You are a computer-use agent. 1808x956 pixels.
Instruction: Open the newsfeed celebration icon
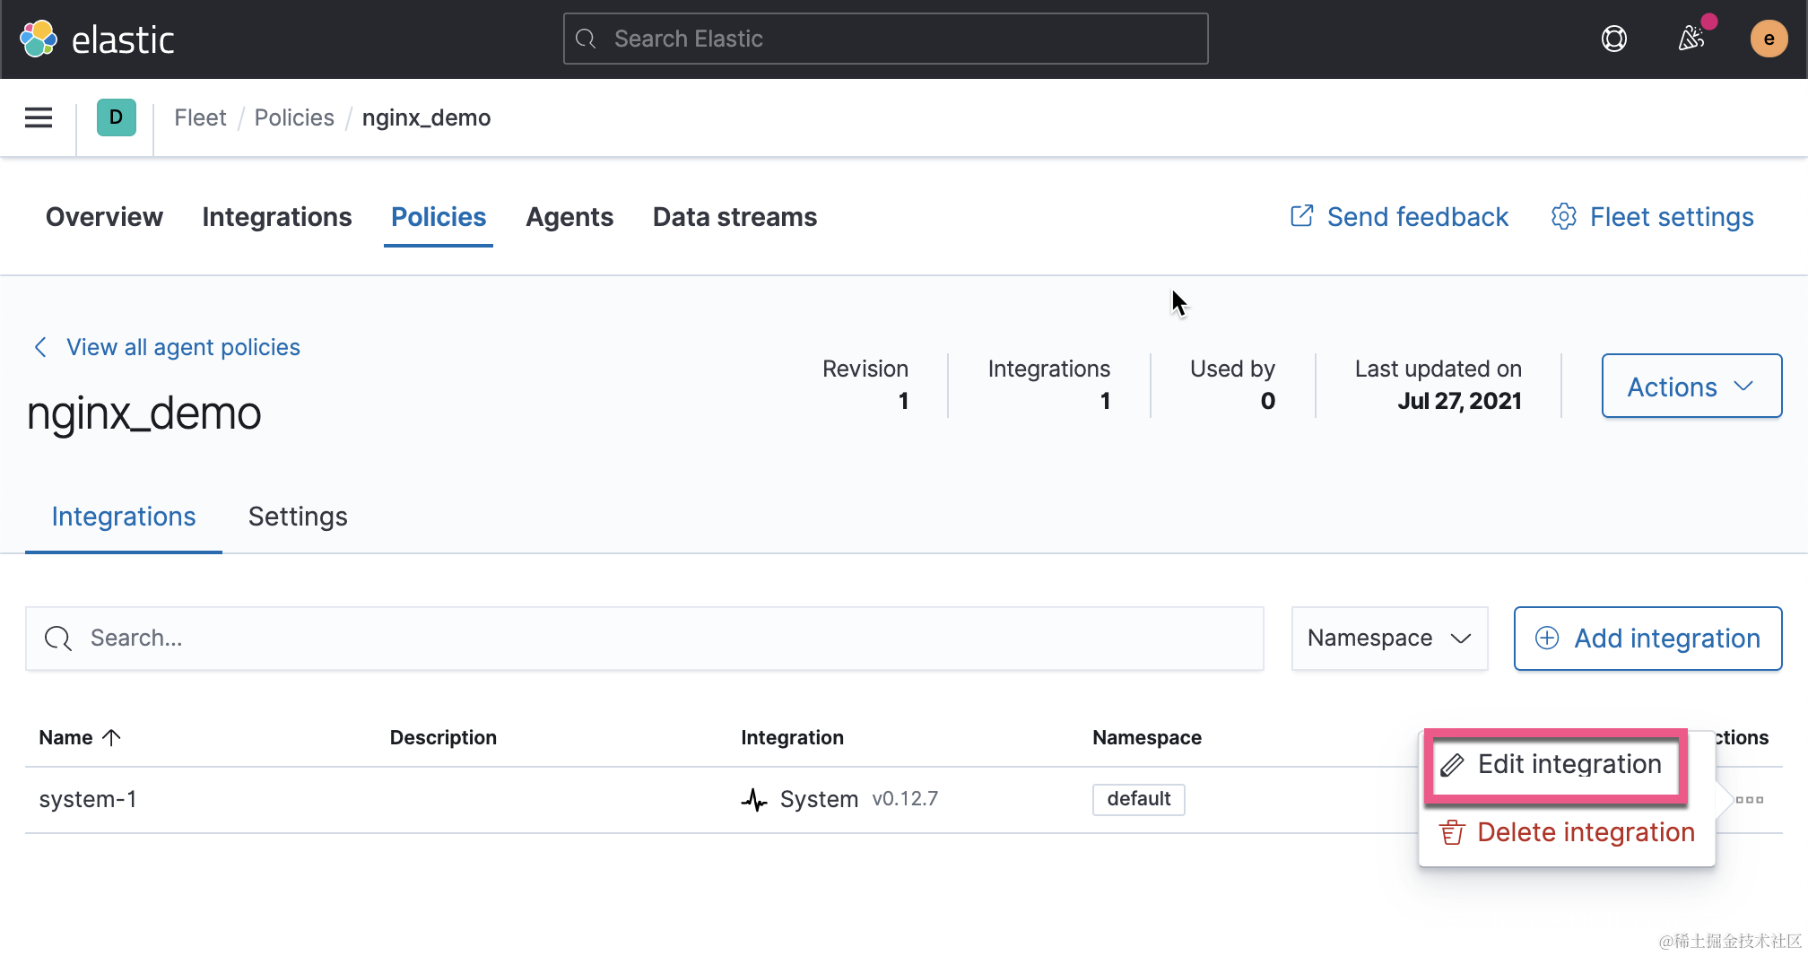(x=1691, y=38)
